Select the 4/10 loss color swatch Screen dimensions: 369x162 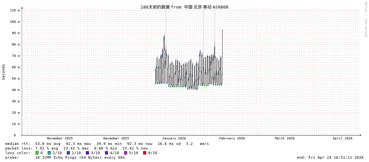pyautogui.click(x=106, y=153)
